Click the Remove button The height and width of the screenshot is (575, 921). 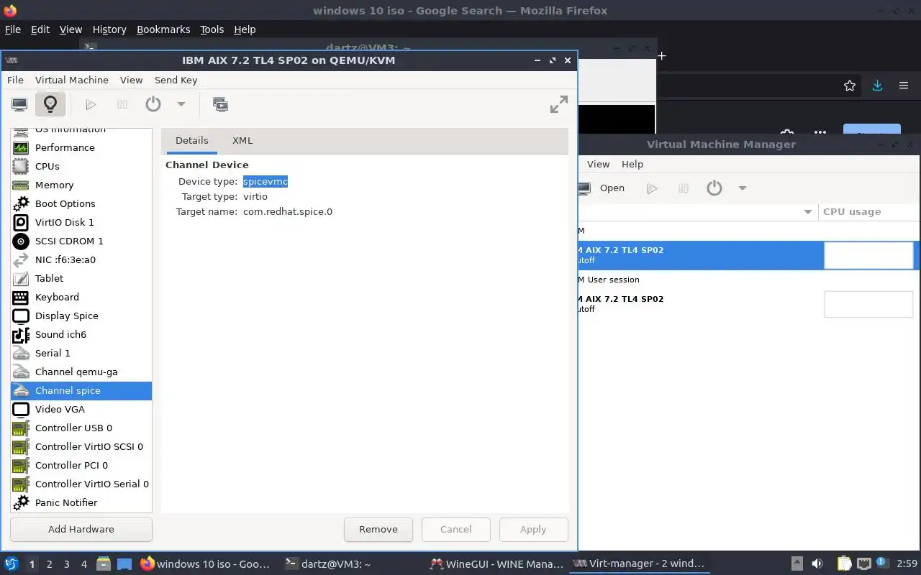pyautogui.click(x=378, y=529)
